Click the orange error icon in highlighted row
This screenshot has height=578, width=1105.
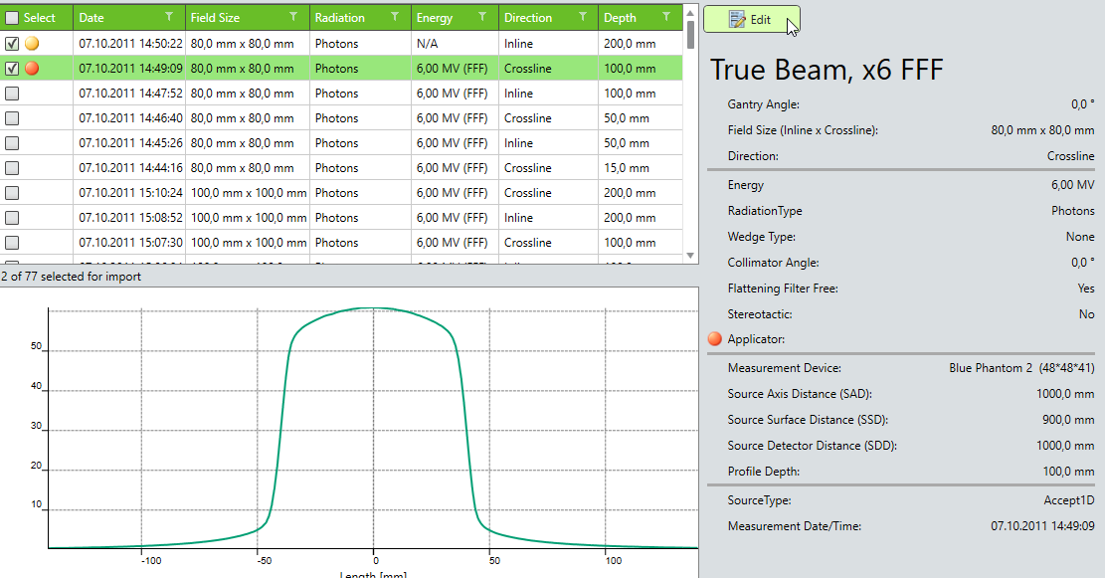[x=32, y=69]
